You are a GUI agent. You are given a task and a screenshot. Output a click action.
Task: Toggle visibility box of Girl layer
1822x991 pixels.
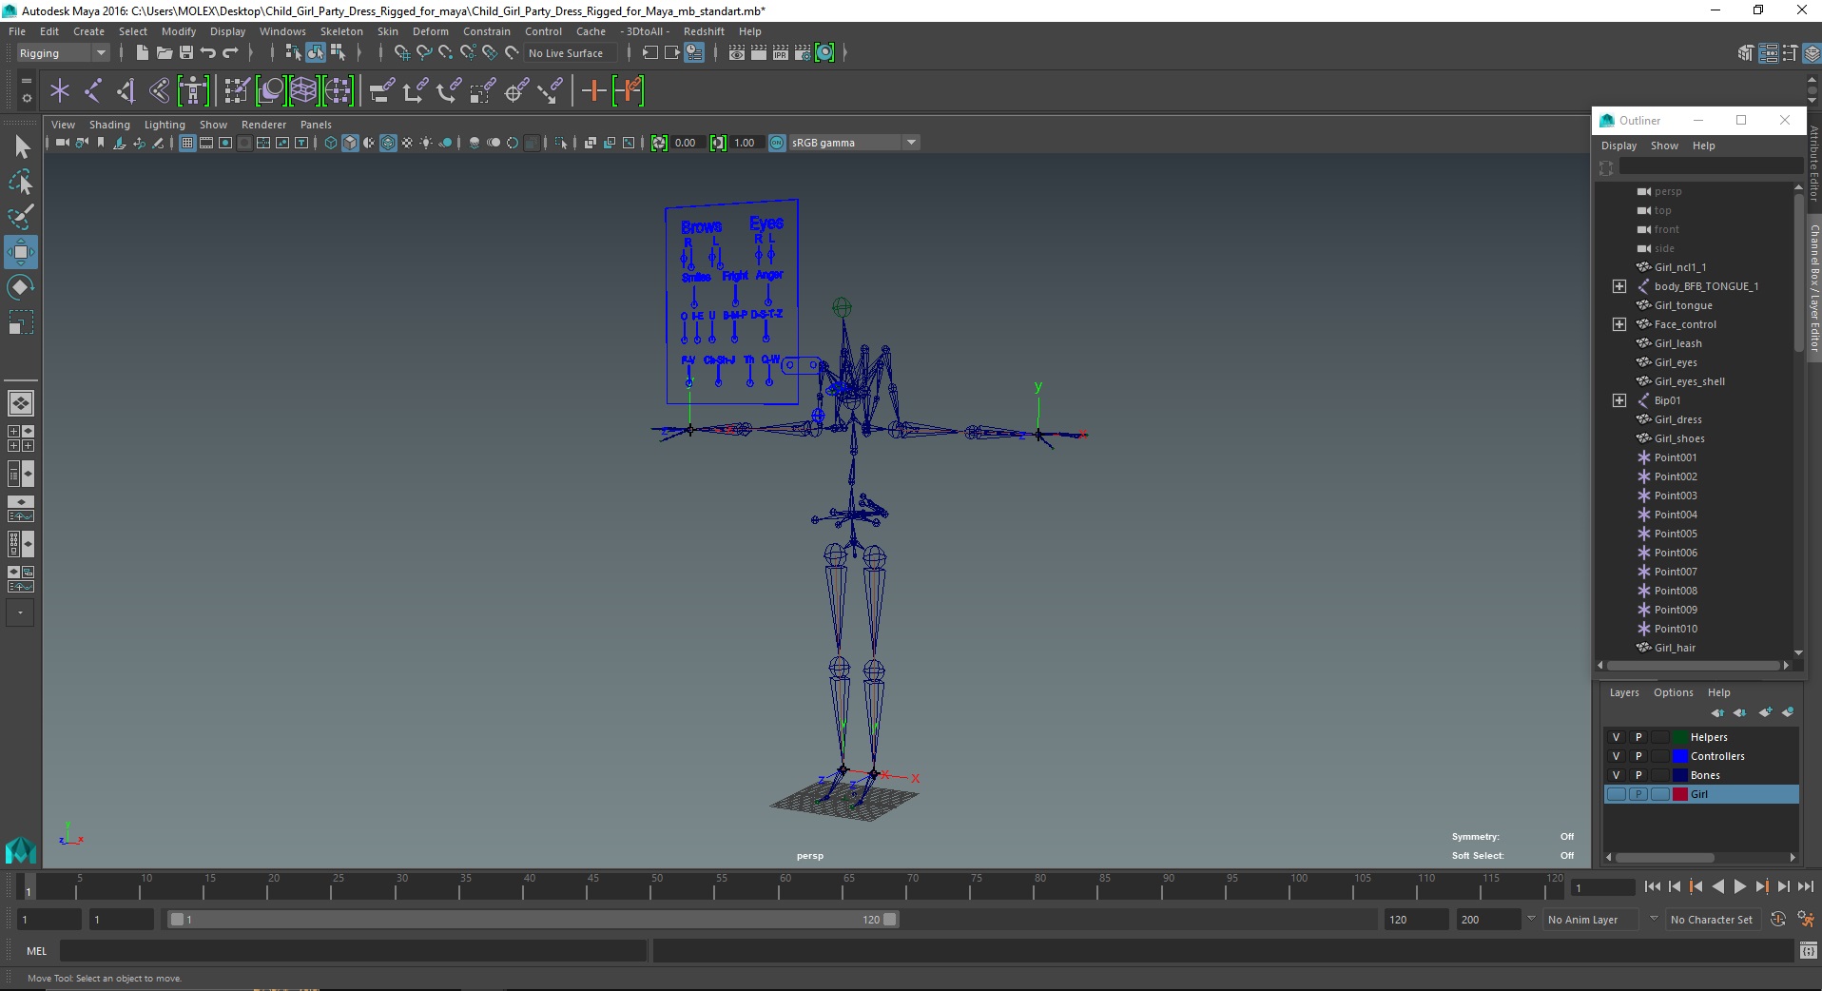[x=1616, y=794]
